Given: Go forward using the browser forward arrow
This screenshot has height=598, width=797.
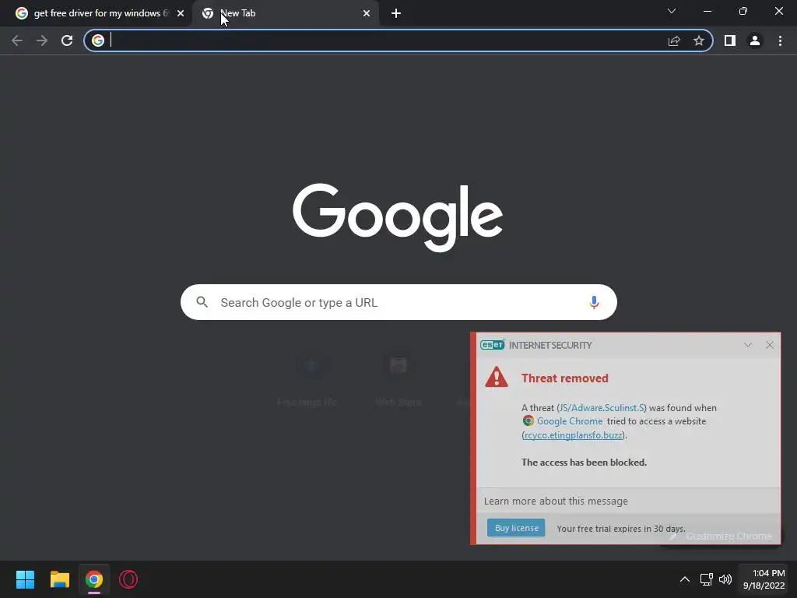Looking at the screenshot, I should pos(42,40).
